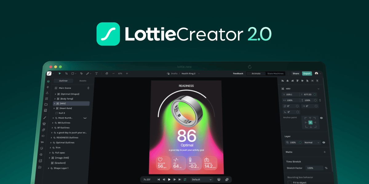
Task: Click the Stretch Factor 100% field
Action: coord(314,168)
